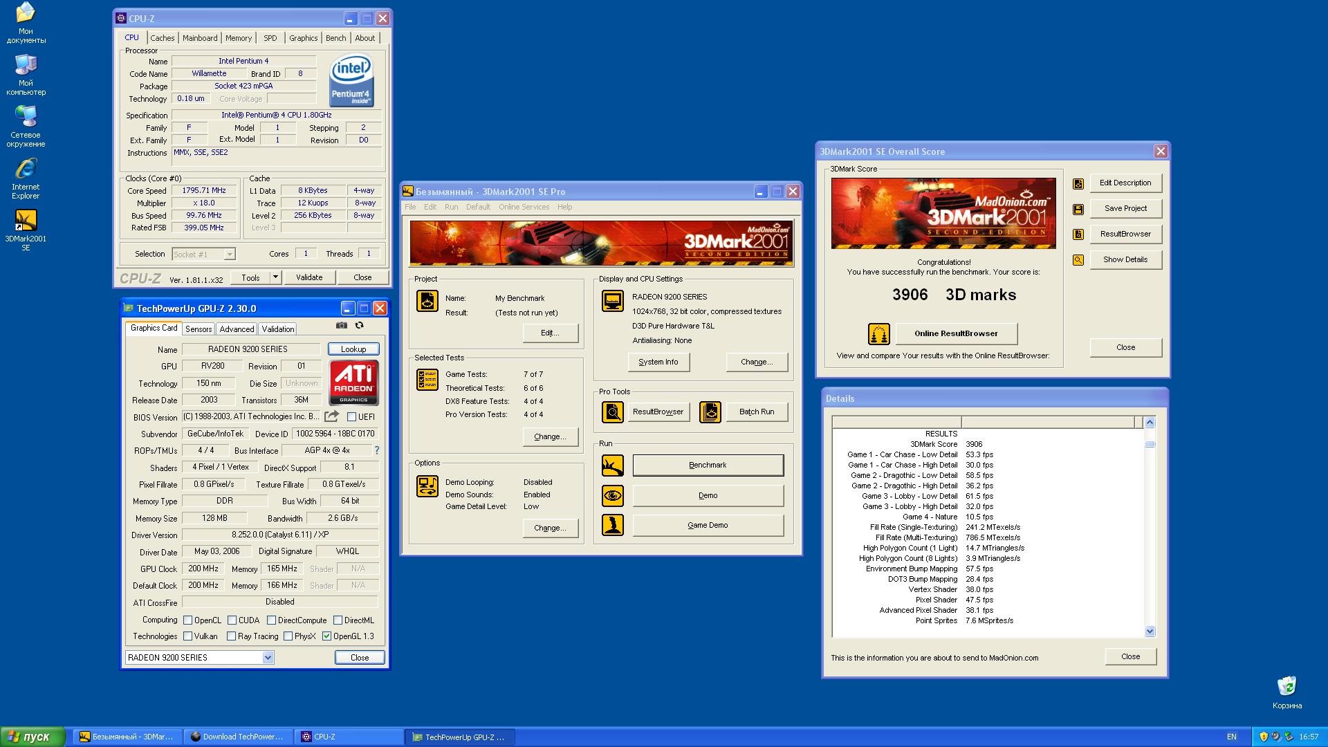Toggle the OpenGL 1.3 checkbox
The image size is (1328, 747).
[326, 636]
